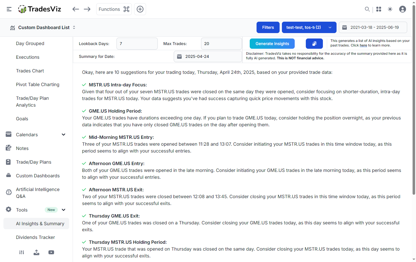Click the YouTube video icon at sidebar bottom
Viewport: 416px width, 262px height.
click(51, 252)
